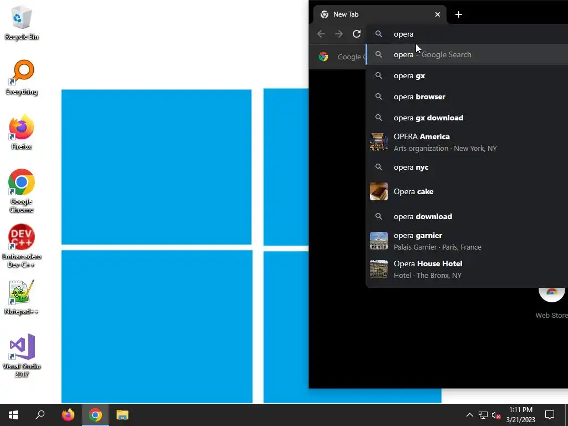Click the Chrome back arrow button

pyautogui.click(x=321, y=34)
